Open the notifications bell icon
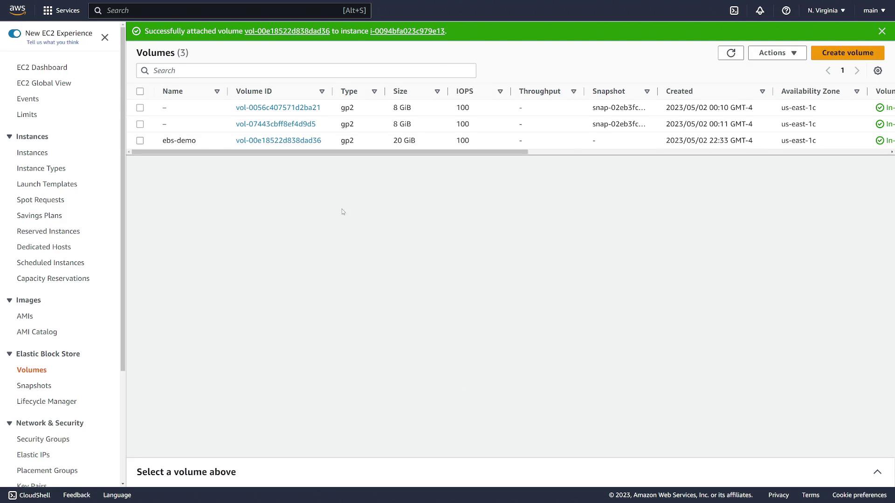Image resolution: width=895 pixels, height=503 pixels. [760, 10]
